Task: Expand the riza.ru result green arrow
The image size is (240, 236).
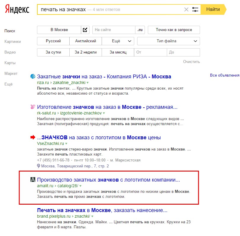Action: click(x=87, y=83)
